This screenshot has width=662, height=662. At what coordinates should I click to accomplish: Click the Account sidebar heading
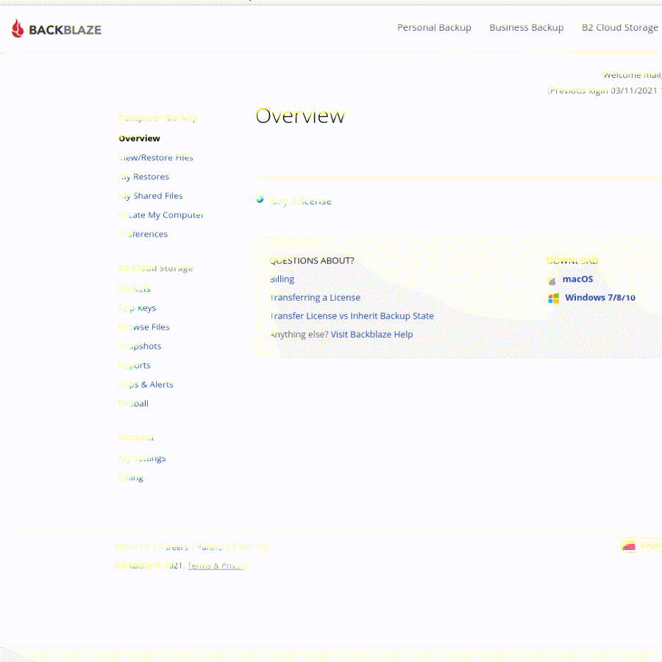click(136, 438)
